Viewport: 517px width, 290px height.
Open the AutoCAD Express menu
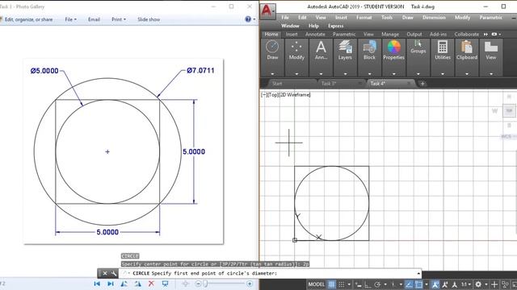(336, 26)
